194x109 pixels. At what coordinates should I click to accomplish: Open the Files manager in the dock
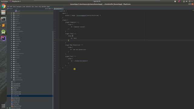[x=3, y=12]
